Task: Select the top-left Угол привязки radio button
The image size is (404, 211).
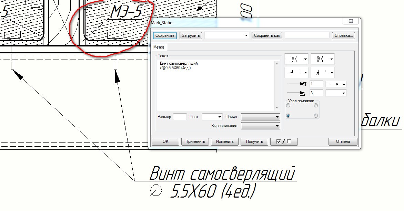Action: pyautogui.click(x=288, y=105)
